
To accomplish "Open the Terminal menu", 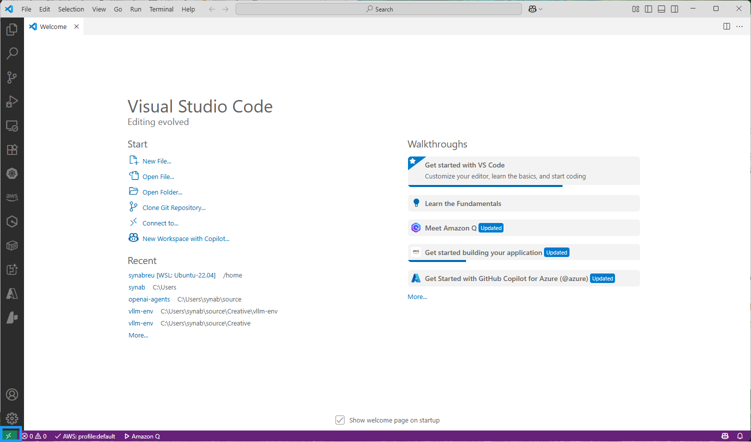I will click(x=161, y=9).
